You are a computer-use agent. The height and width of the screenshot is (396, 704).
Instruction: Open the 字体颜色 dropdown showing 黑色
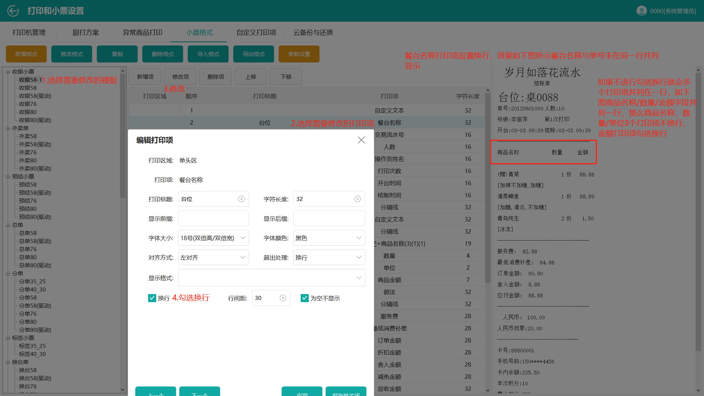pos(329,238)
